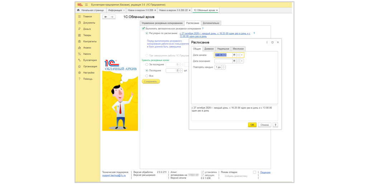Click into the Дата начала input field
The image size is (367, 184).
[223, 55]
